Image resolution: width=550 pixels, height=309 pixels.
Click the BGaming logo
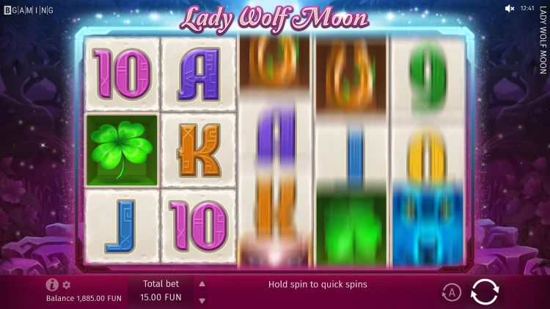(x=29, y=10)
